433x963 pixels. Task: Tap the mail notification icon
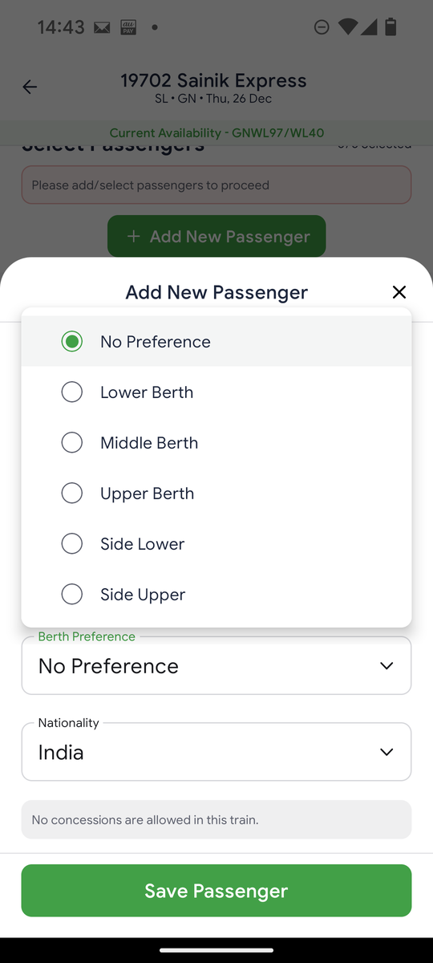point(102,27)
